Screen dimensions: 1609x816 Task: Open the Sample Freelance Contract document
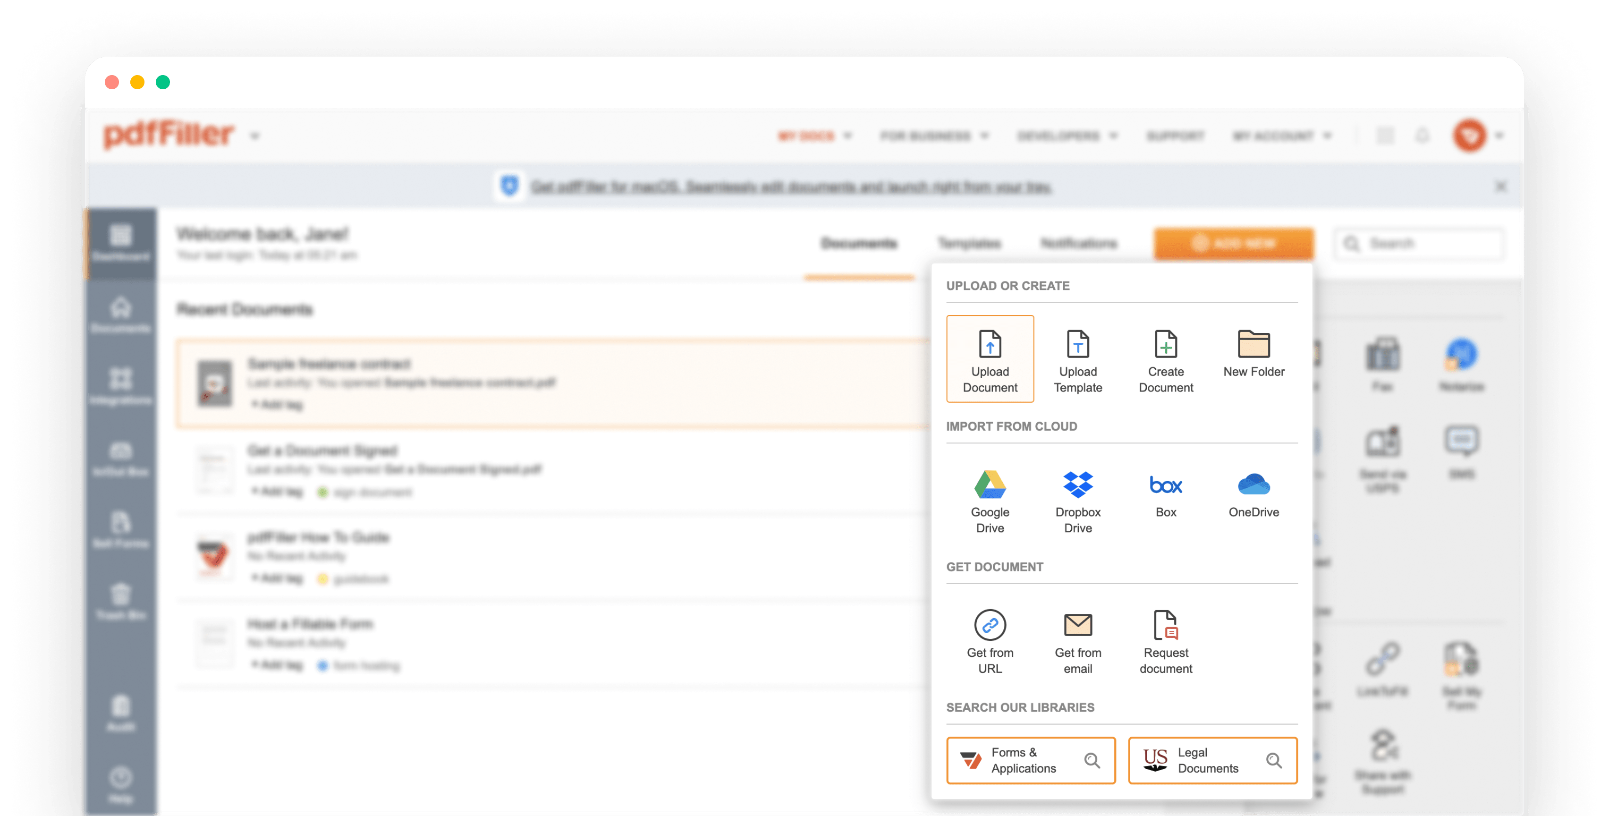pyautogui.click(x=329, y=362)
